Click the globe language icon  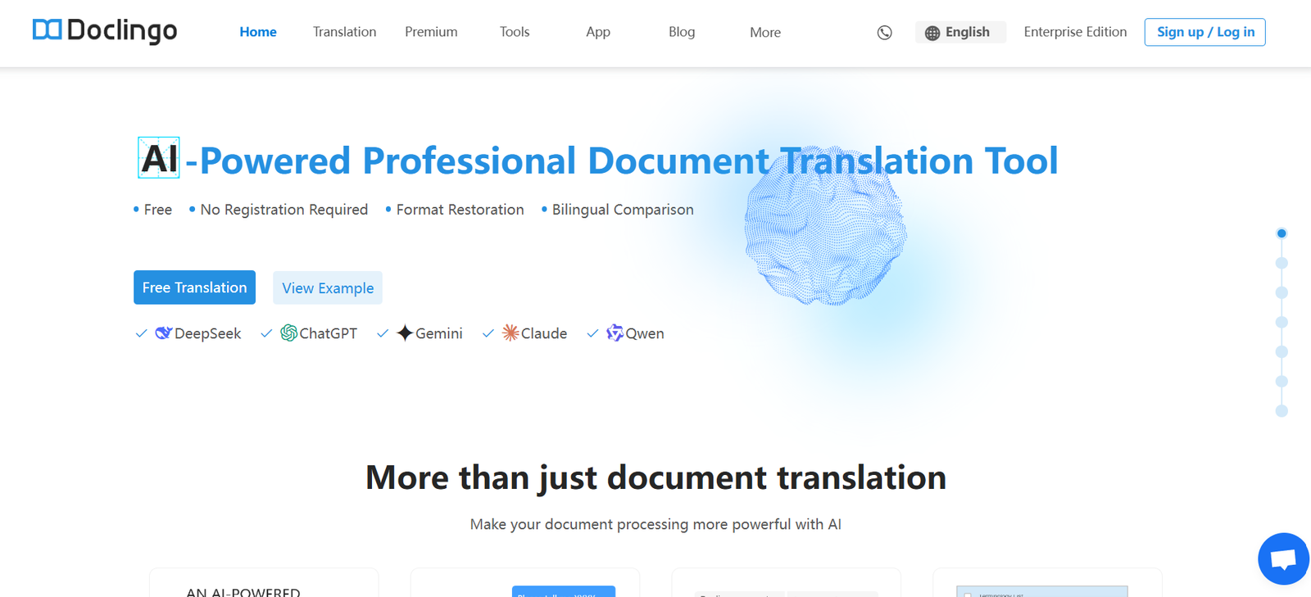932,33
